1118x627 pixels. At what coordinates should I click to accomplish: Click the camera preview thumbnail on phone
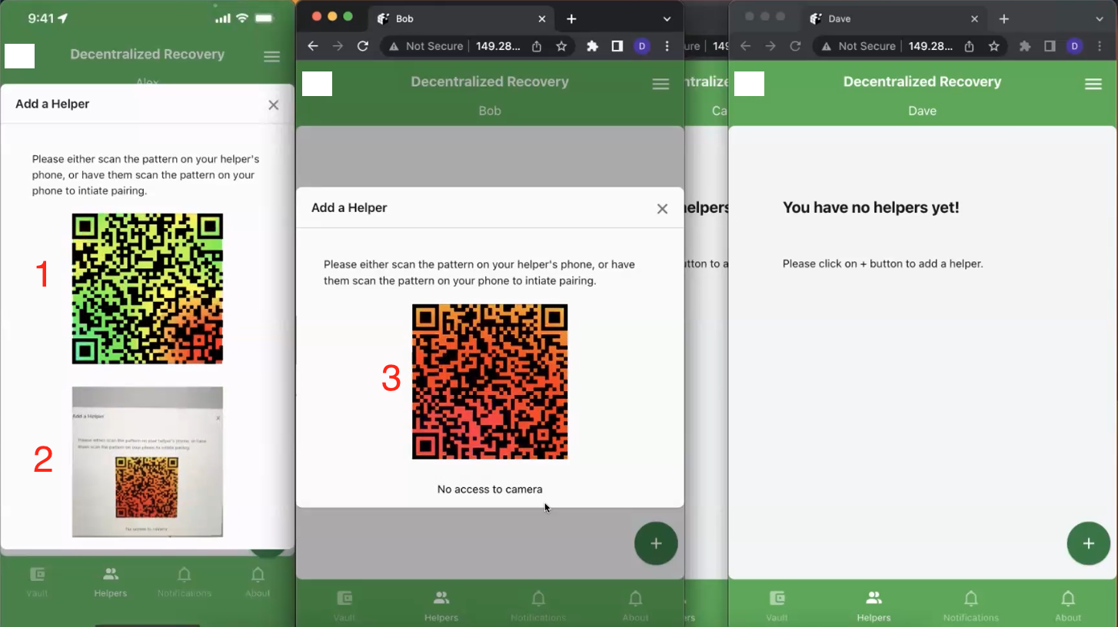[147, 461]
